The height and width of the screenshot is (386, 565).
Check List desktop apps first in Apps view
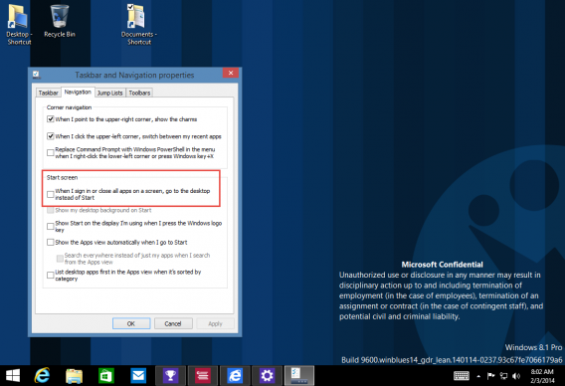51,276
